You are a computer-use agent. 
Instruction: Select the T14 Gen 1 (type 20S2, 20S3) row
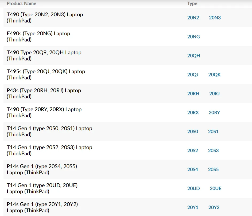pyautogui.click(x=128, y=151)
